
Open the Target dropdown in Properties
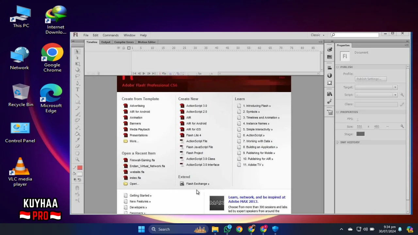coord(376,87)
